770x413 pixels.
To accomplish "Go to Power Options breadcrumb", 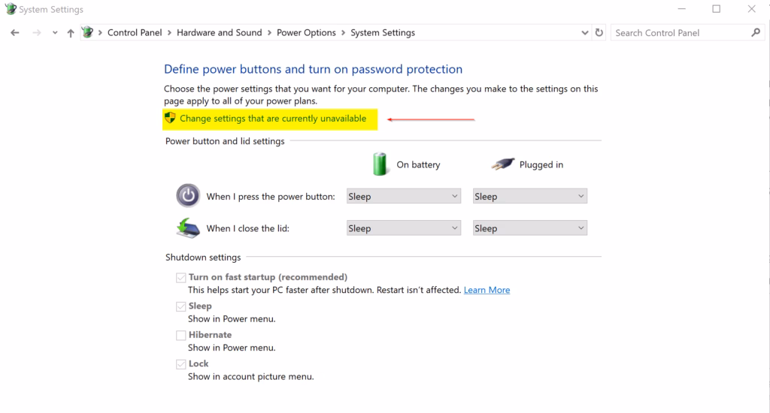I will pyautogui.click(x=306, y=33).
